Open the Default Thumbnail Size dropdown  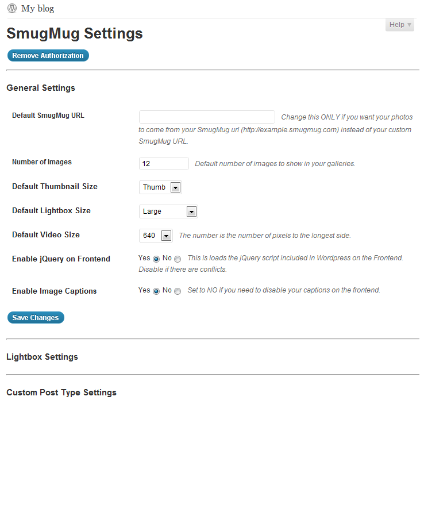pos(160,187)
